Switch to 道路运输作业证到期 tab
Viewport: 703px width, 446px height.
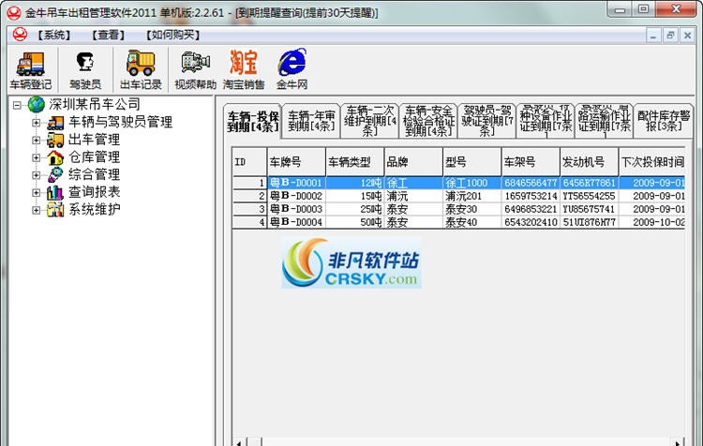604,121
